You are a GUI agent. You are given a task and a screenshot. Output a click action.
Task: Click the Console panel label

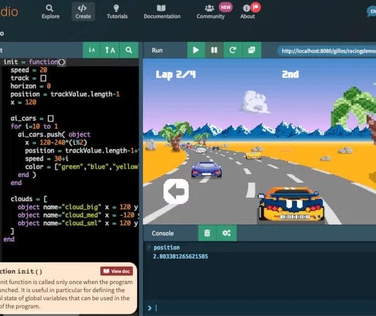(162, 233)
